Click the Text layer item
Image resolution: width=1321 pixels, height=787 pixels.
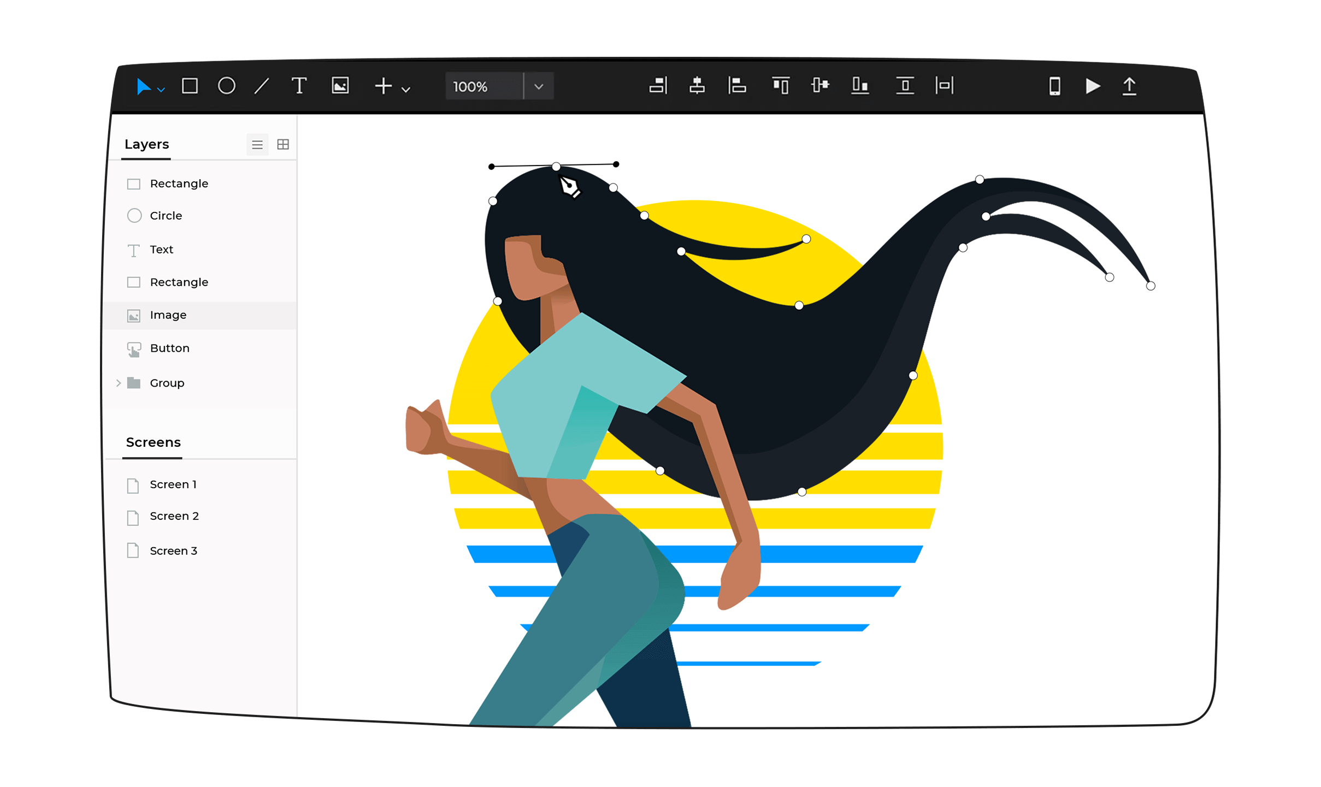click(x=162, y=248)
